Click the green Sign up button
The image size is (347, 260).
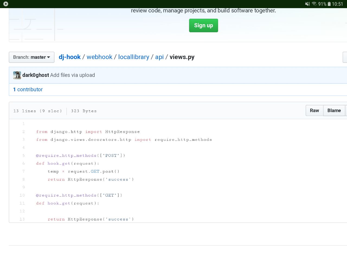pos(204,25)
